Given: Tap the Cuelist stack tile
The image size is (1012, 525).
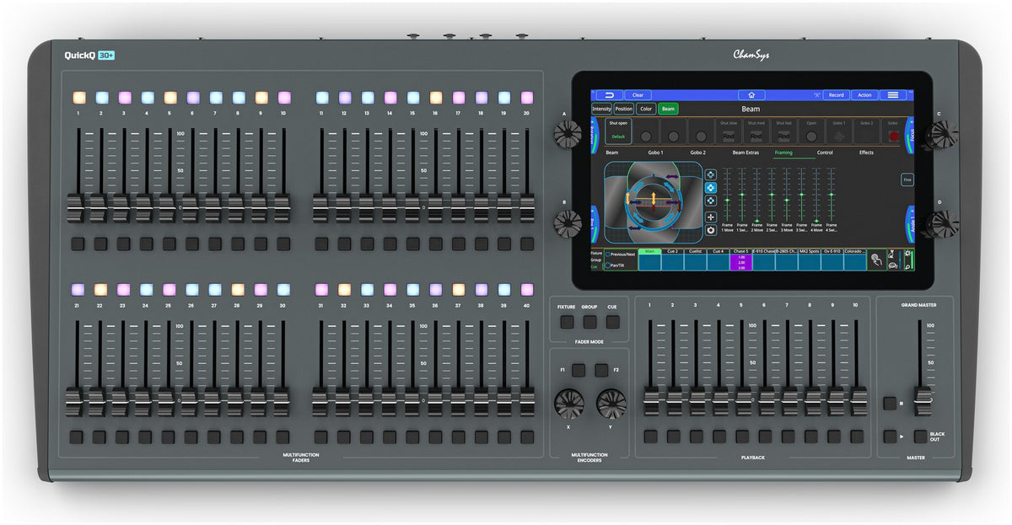Looking at the screenshot, I should tap(695, 260).
